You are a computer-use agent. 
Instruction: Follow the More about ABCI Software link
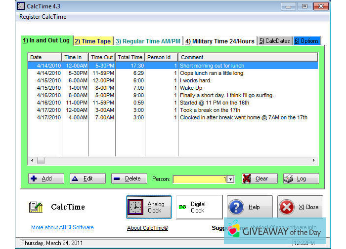[62, 227]
